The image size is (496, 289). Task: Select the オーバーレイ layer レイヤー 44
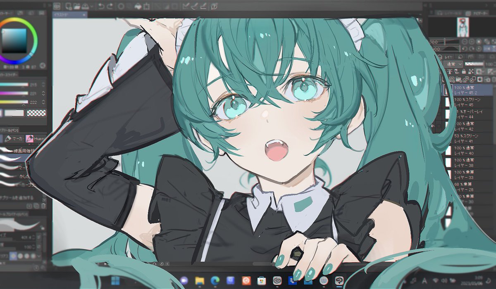[467, 115]
